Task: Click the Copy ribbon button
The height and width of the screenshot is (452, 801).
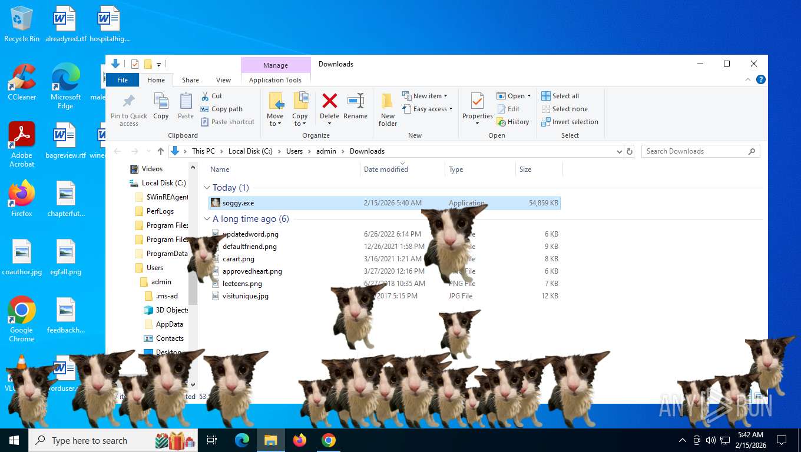Action: 161,106
